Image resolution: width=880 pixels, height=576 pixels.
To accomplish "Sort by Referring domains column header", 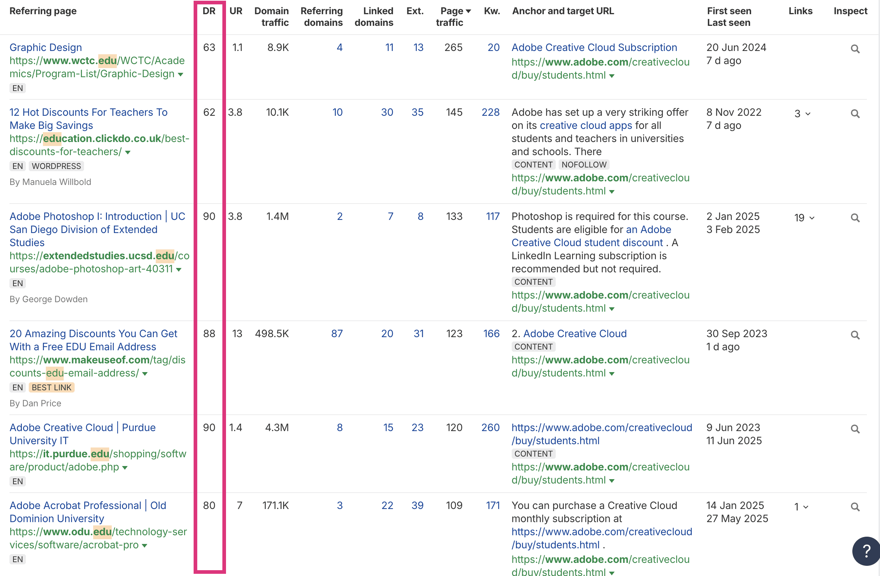I will pos(322,17).
